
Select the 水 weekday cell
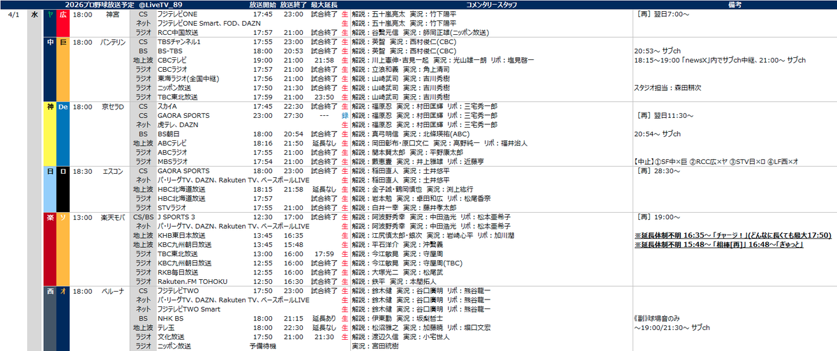click(x=34, y=13)
